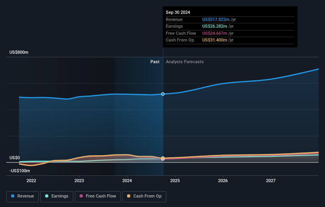
Task: Click the 2027 x-axis label
Action: tap(271, 181)
